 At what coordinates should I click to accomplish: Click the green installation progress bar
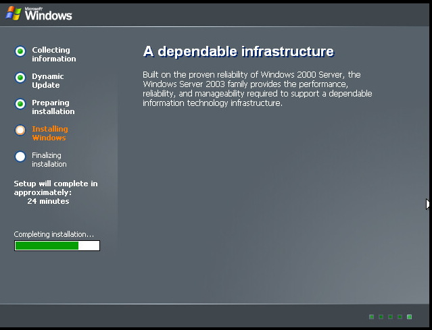pos(57,246)
